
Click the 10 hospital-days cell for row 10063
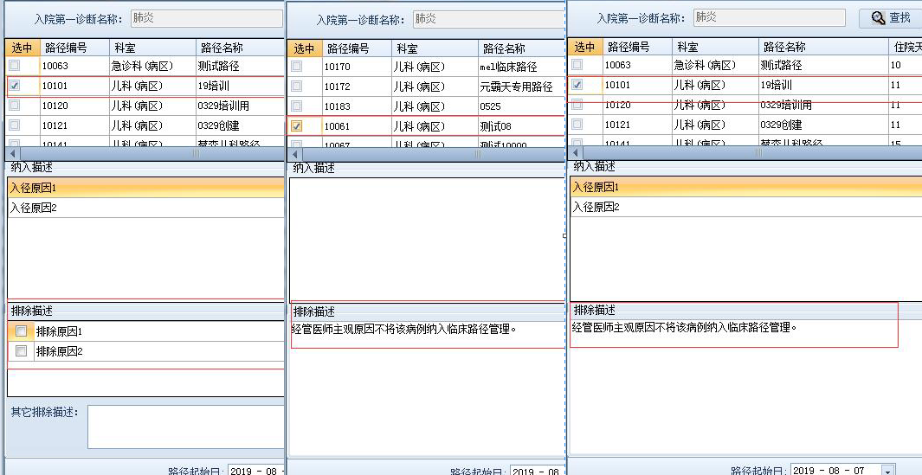(906, 65)
